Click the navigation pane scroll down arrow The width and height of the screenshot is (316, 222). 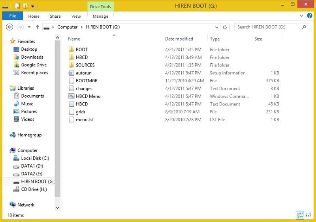[58, 207]
